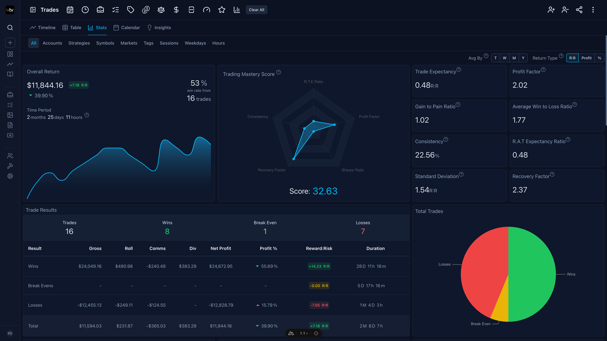Open the three-dot overflow menu

(x=593, y=10)
